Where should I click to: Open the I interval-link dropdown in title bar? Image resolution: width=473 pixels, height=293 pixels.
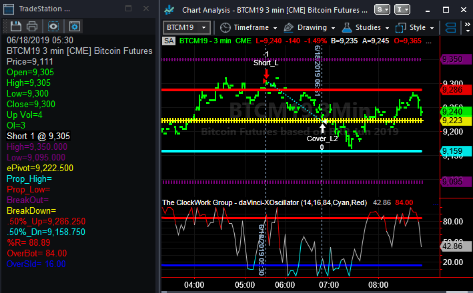click(402, 9)
